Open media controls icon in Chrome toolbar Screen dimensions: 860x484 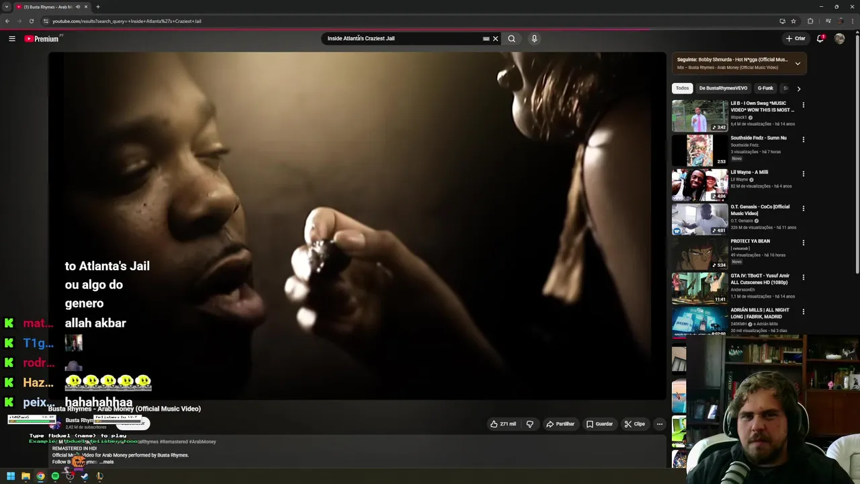(x=827, y=21)
